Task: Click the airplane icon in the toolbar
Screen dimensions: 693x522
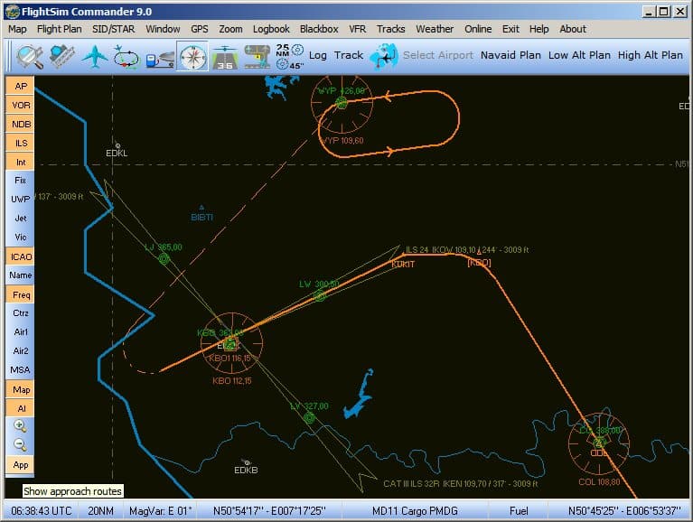Action: (94, 56)
